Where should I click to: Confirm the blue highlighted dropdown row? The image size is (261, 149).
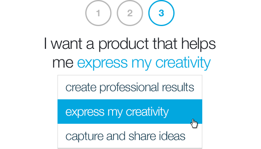130,112
